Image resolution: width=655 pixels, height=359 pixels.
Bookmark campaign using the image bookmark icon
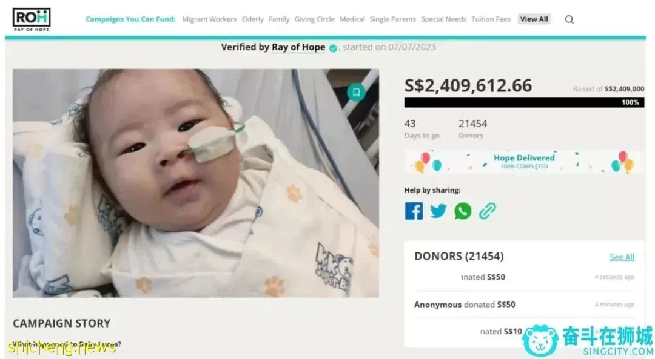[x=356, y=92]
